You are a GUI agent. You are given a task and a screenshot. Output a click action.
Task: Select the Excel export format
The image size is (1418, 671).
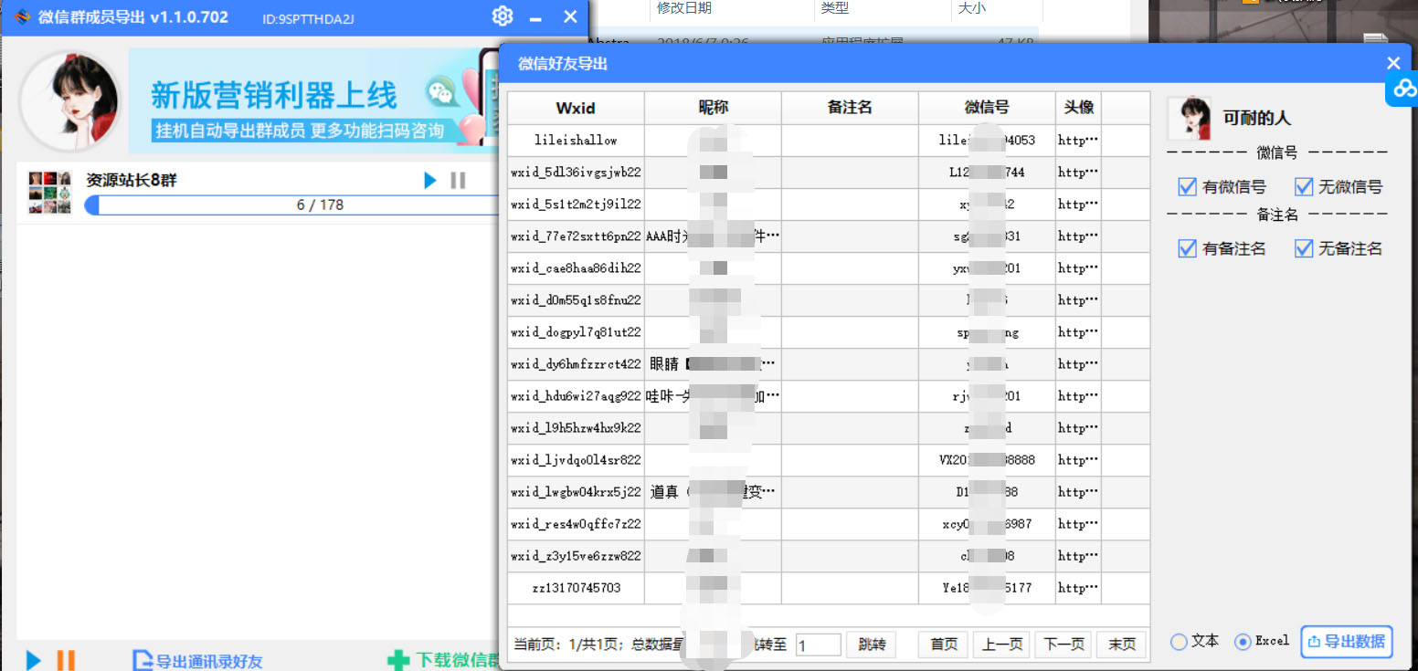(x=1243, y=642)
